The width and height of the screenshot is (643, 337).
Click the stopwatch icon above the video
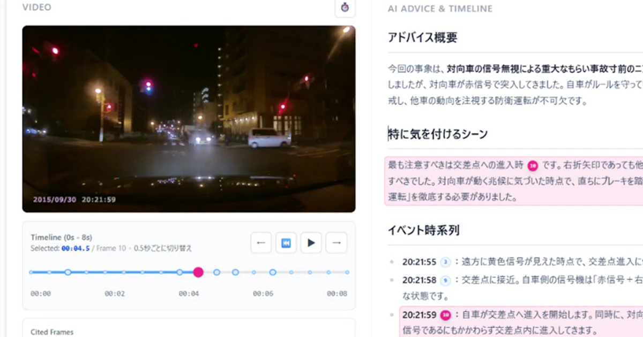click(345, 7)
